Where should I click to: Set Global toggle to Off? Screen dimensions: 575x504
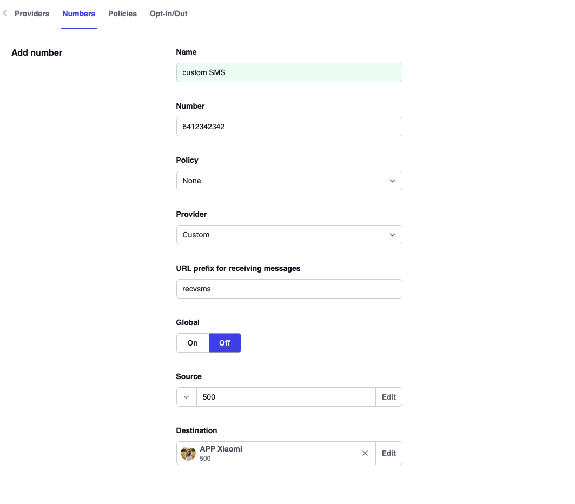coord(224,343)
